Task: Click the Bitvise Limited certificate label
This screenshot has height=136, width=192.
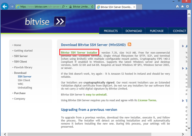Action: [81, 7]
